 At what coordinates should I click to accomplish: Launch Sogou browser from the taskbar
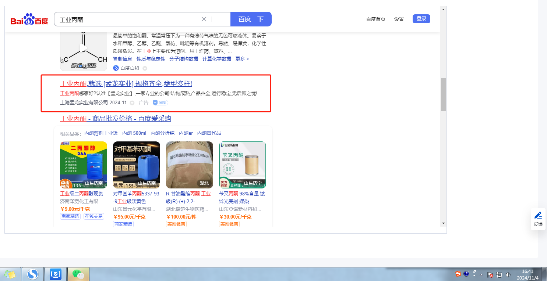click(x=33, y=274)
